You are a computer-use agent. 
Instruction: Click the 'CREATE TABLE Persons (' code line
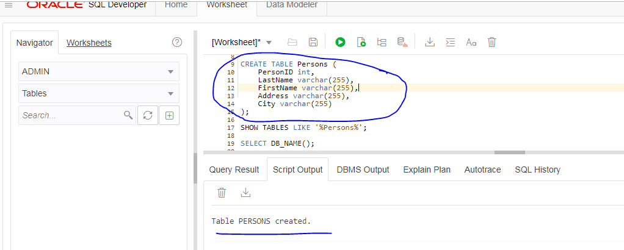[x=288, y=64]
